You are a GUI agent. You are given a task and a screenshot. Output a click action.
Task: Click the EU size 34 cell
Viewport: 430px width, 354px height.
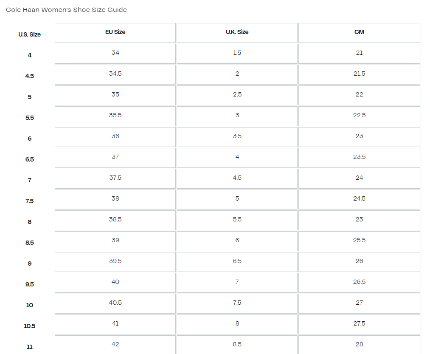tap(115, 53)
